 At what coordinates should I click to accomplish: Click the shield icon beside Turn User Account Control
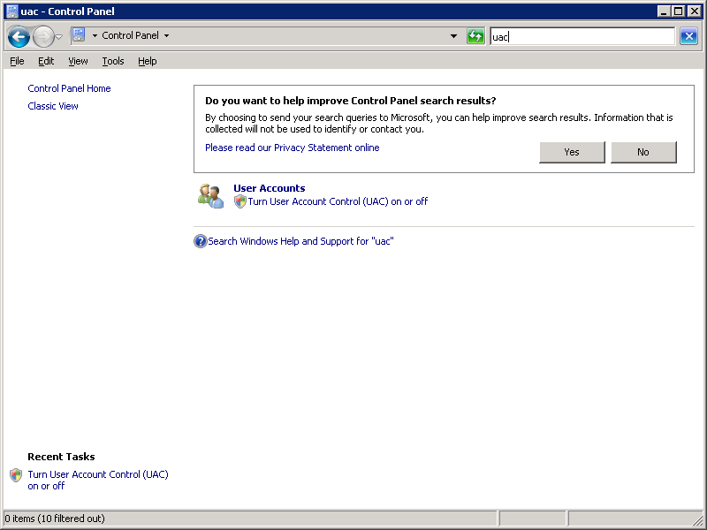click(x=240, y=201)
